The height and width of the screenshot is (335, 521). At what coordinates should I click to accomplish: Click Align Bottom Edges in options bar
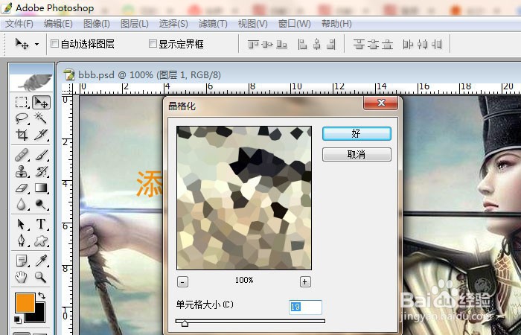point(282,44)
